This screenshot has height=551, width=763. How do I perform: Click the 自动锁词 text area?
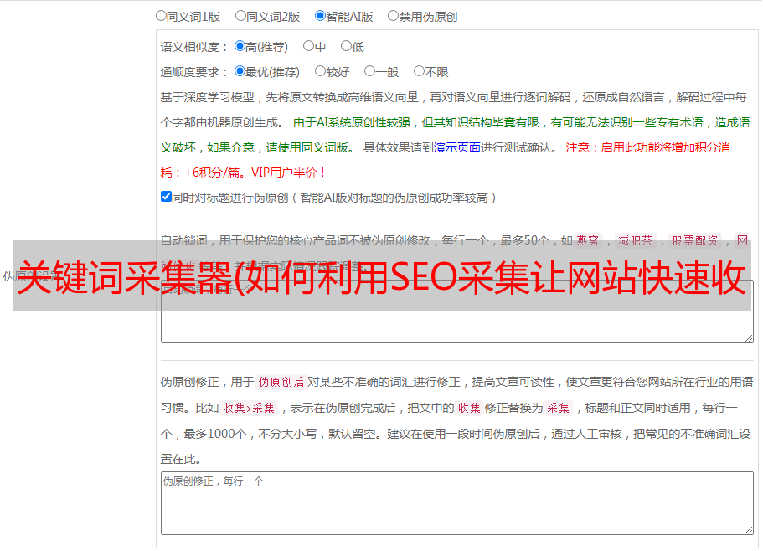click(x=457, y=312)
